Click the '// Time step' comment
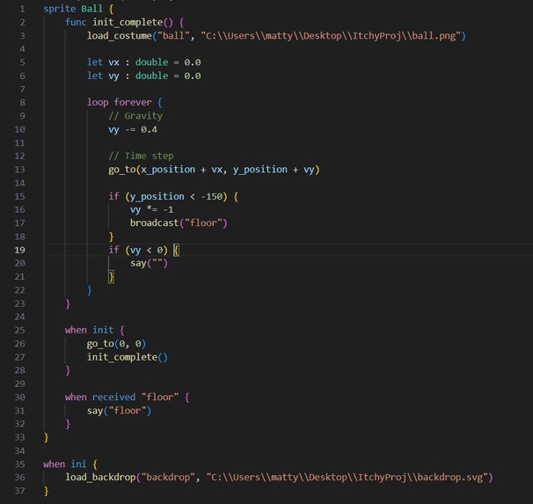This screenshot has width=533, height=504. tap(141, 156)
